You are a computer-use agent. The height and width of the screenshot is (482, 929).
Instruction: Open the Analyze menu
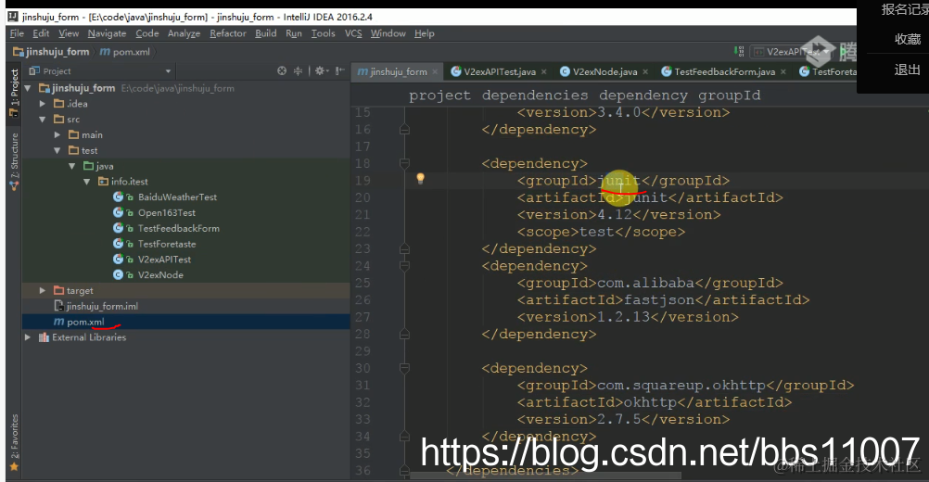pyautogui.click(x=184, y=33)
